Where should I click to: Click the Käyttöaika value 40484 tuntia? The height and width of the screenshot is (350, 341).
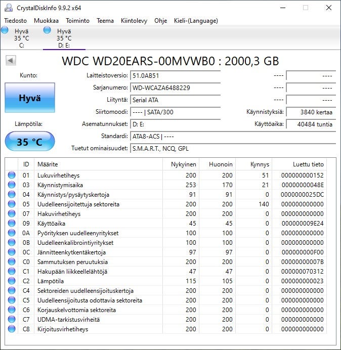point(311,124)
